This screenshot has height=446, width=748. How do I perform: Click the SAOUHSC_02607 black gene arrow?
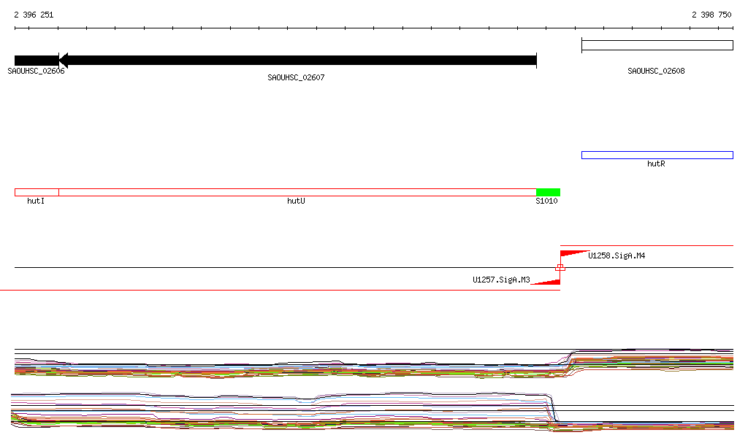tap(297, 61)
